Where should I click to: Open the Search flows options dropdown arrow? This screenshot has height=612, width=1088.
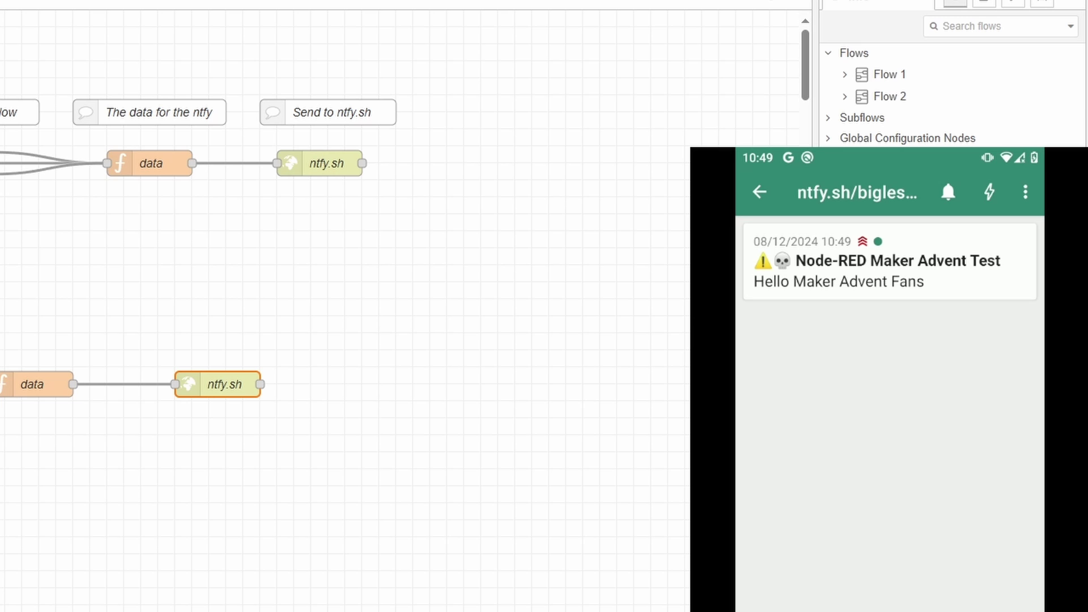[1070, 26]
